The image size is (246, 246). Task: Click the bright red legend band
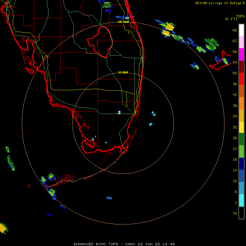pyautogui.click(x=241, y=79)
